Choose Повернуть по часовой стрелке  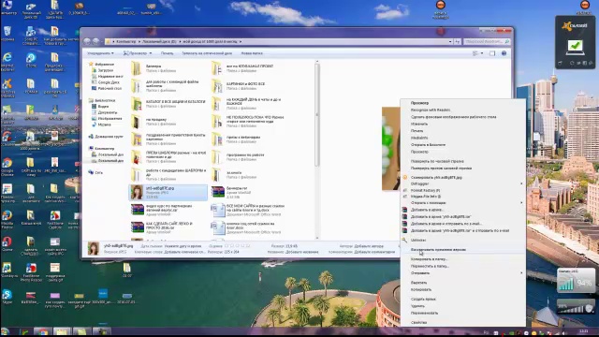click(x=437, y=161)
